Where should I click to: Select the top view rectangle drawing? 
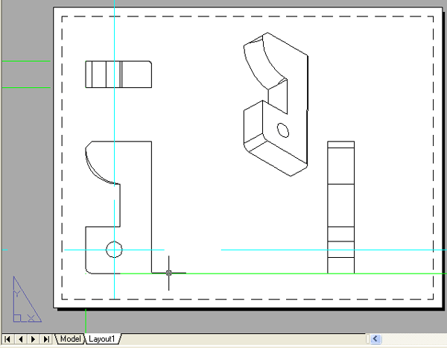click(x=119, y=75)
